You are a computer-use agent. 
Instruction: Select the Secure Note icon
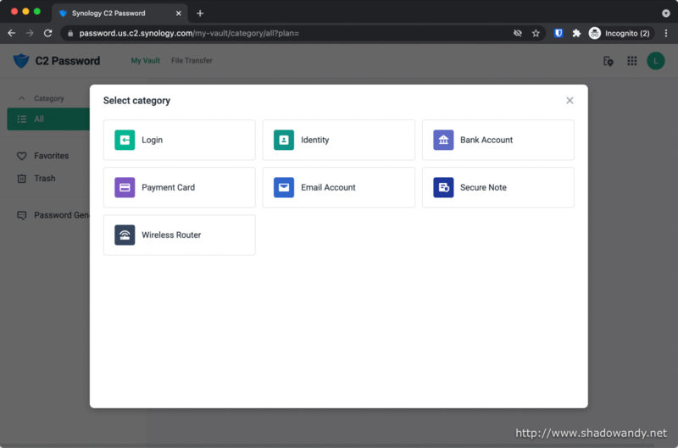[443, 187]
